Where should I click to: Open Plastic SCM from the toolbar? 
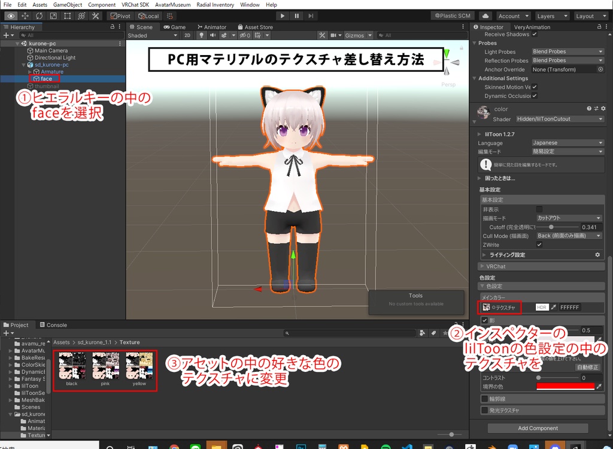coord(453,16)
